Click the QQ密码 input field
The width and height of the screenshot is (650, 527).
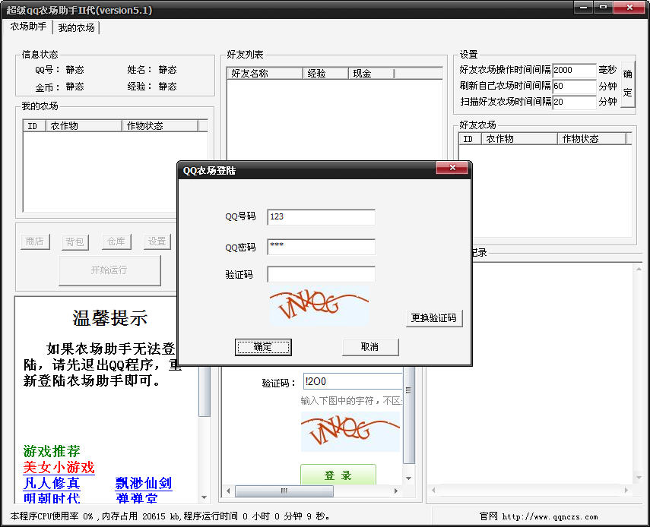click(x=321, y=247)
